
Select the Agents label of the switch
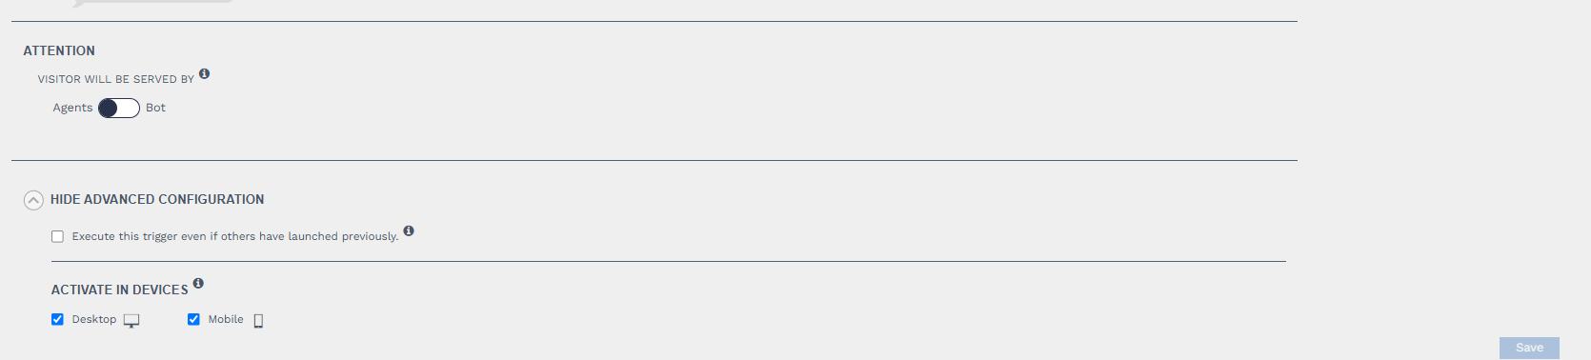pos(72,108)
